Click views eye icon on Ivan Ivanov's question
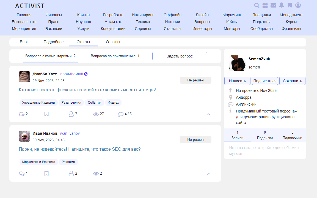 pos(96,174)
